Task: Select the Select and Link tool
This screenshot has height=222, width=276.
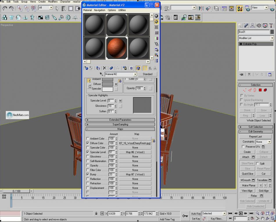Action: pyautogui.click(x=20, y=8)
